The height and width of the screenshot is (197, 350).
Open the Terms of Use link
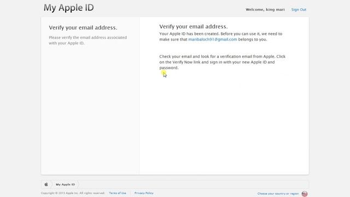point(118,193)
